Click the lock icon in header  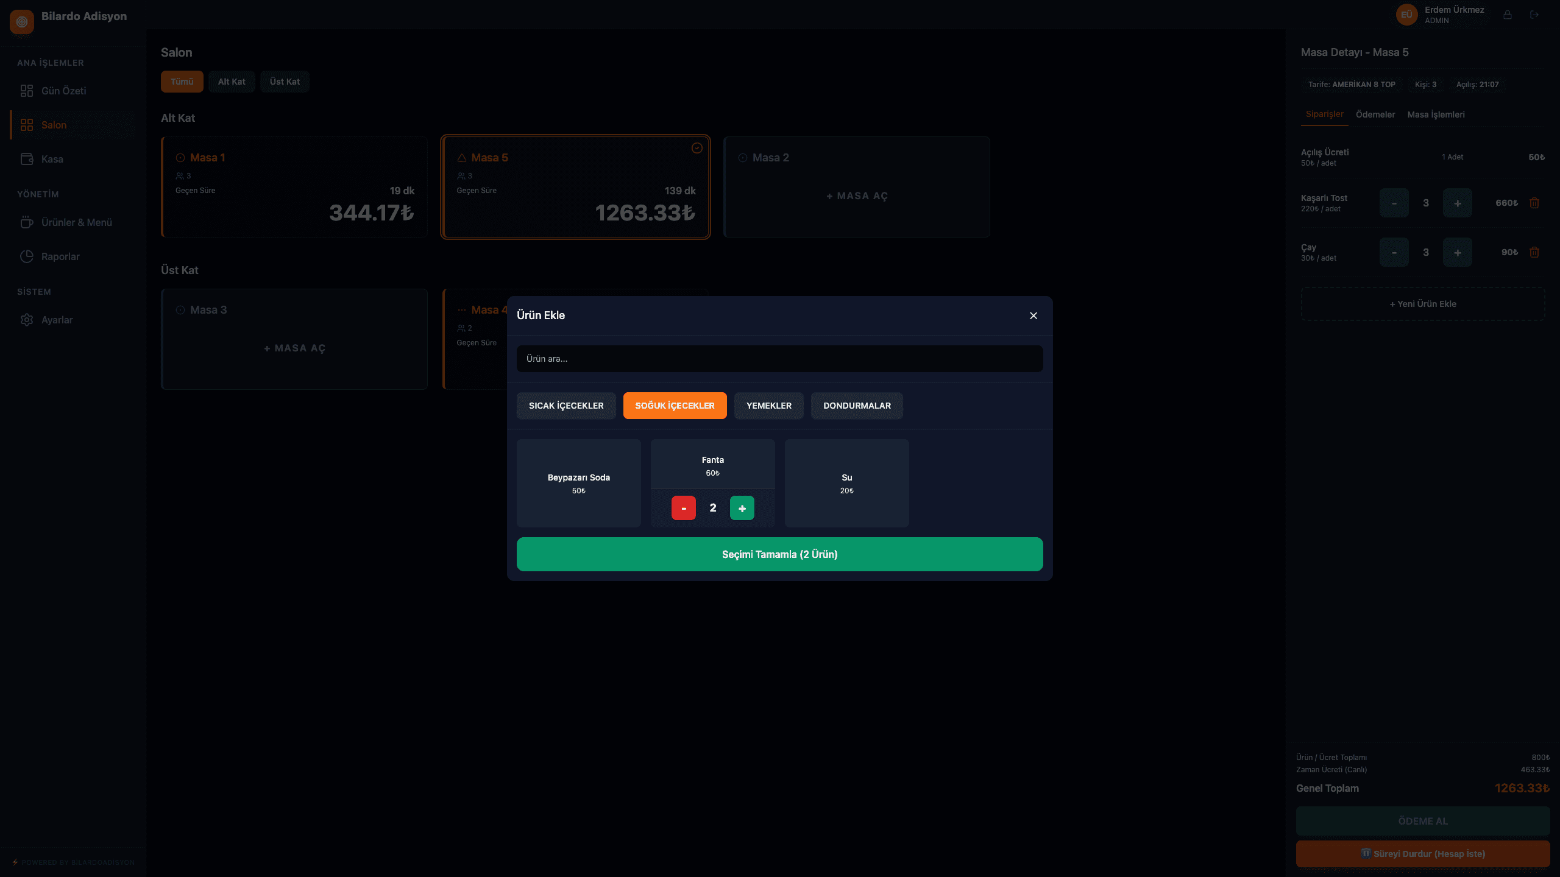[x=1507, y=15]
